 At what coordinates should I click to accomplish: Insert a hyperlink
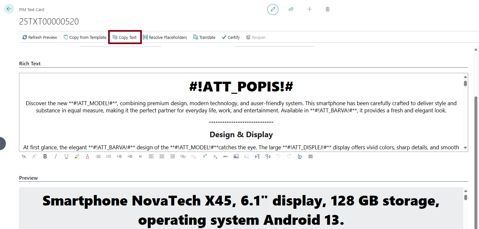(x=183, y=156)
